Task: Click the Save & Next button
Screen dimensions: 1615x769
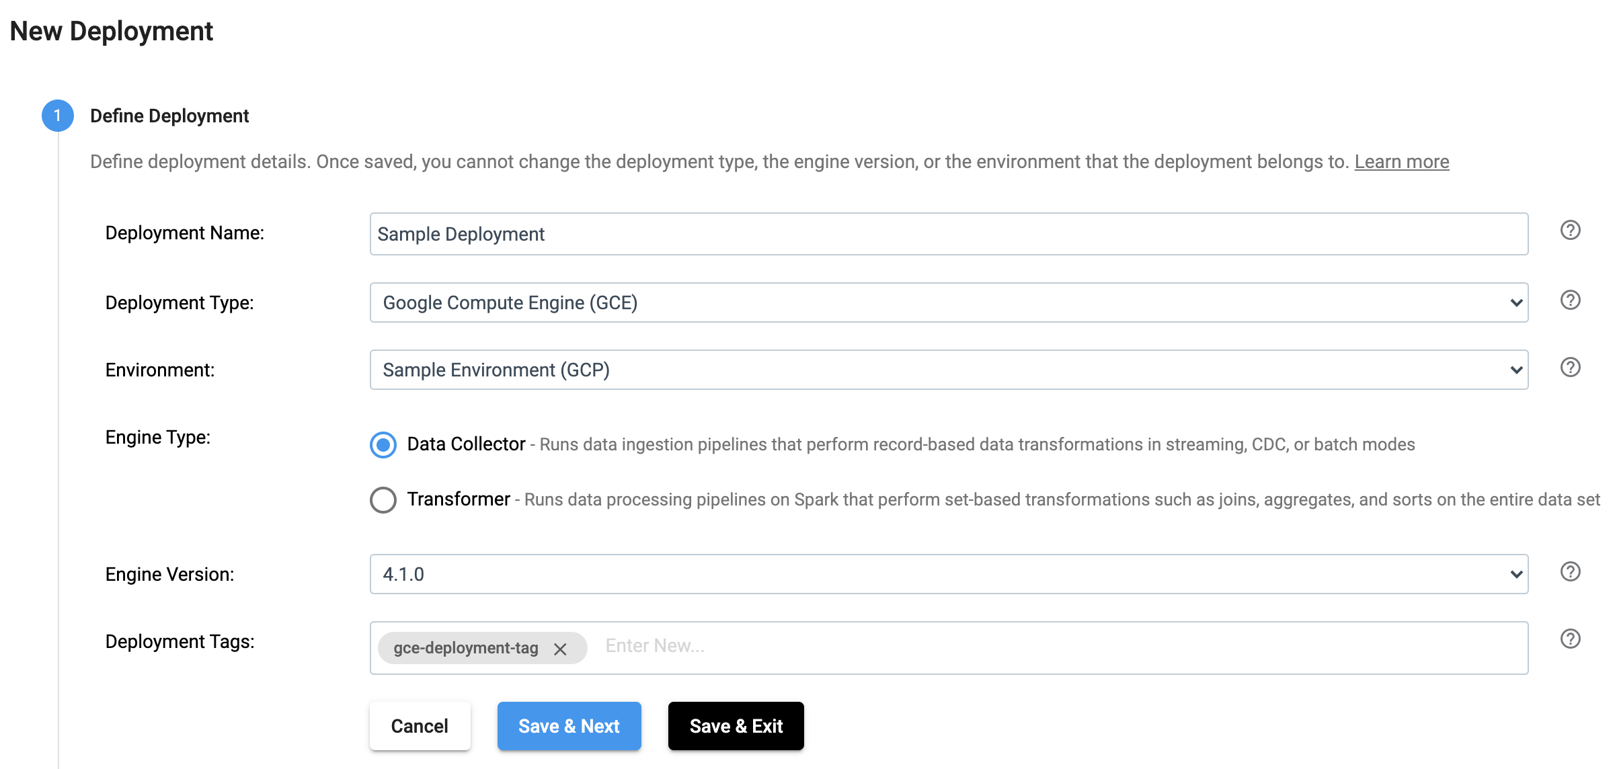Action: click(x=569, y=725)
